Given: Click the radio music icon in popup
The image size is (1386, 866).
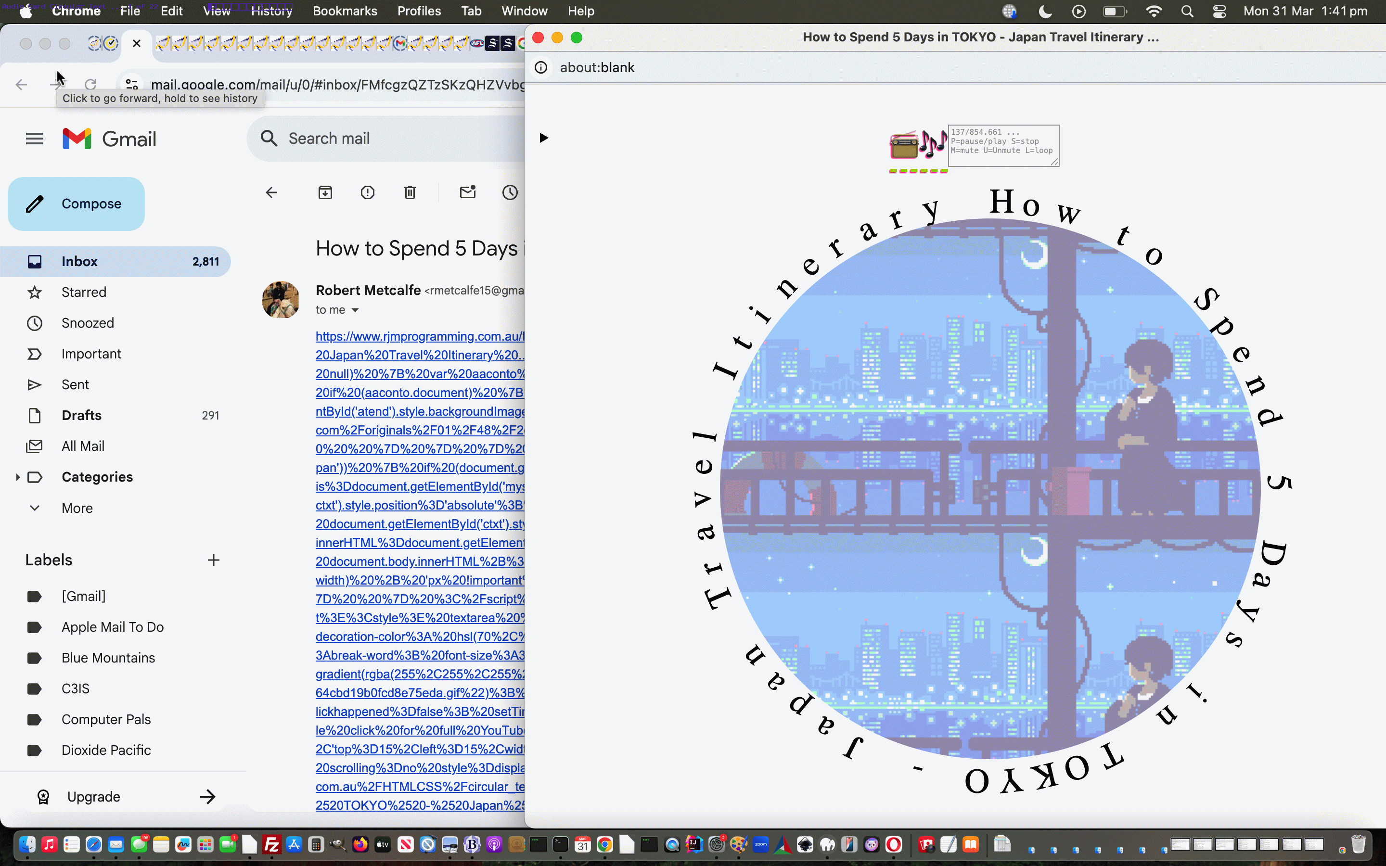Looking at the screenshot, I should click(918, 145).
